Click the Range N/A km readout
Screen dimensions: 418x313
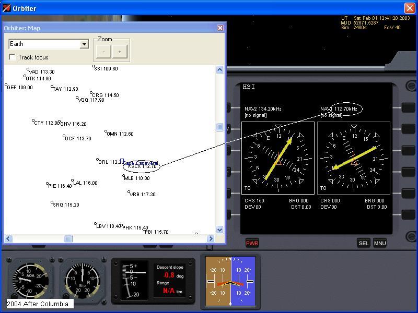click(x=170, y=288)
